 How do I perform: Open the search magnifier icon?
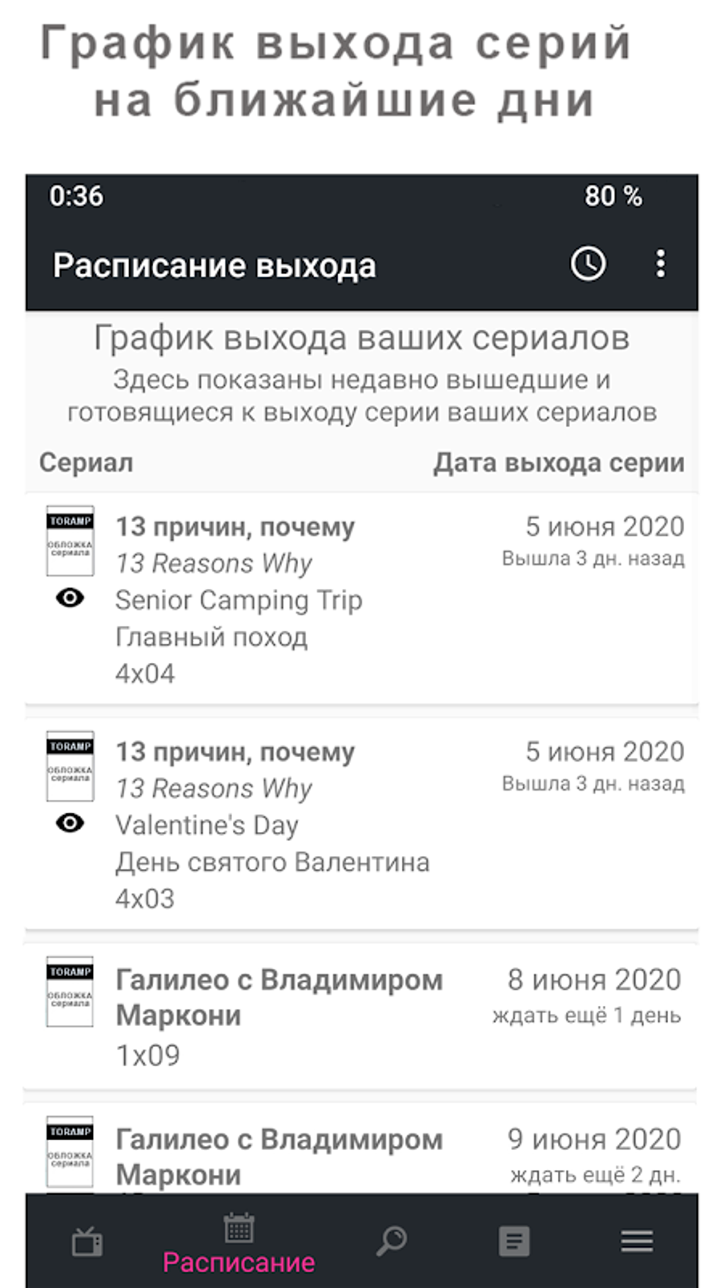tap(391, 1241)
